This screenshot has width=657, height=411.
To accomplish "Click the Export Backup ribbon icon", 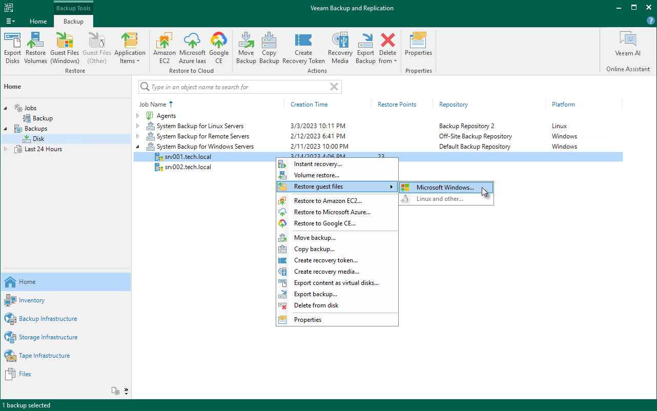I will click(365, 48).
